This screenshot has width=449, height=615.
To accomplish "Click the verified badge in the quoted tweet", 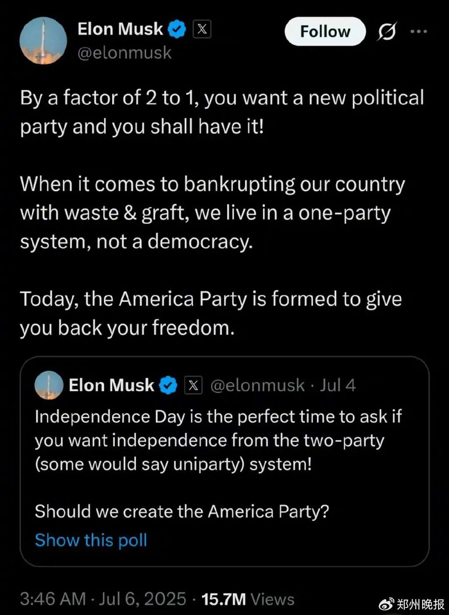I will (168, 385).
